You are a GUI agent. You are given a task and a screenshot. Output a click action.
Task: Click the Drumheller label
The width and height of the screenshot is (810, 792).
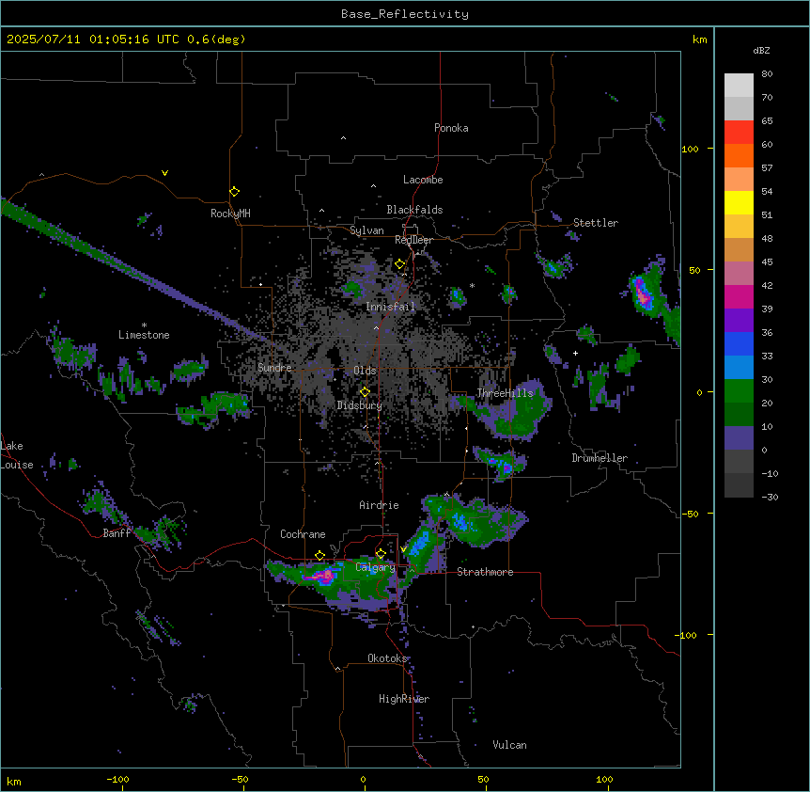[x=600, y=458]
